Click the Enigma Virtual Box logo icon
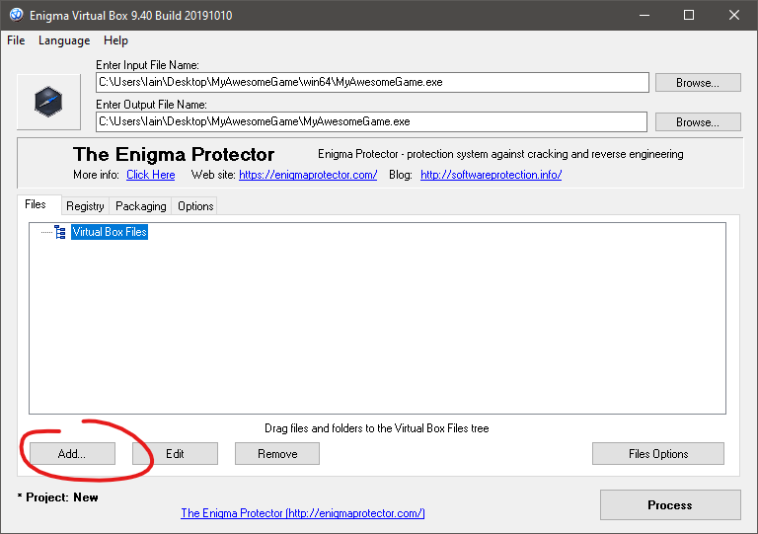Screen dimensions: 758x534 pyautogui.click(x=48, y=102)
